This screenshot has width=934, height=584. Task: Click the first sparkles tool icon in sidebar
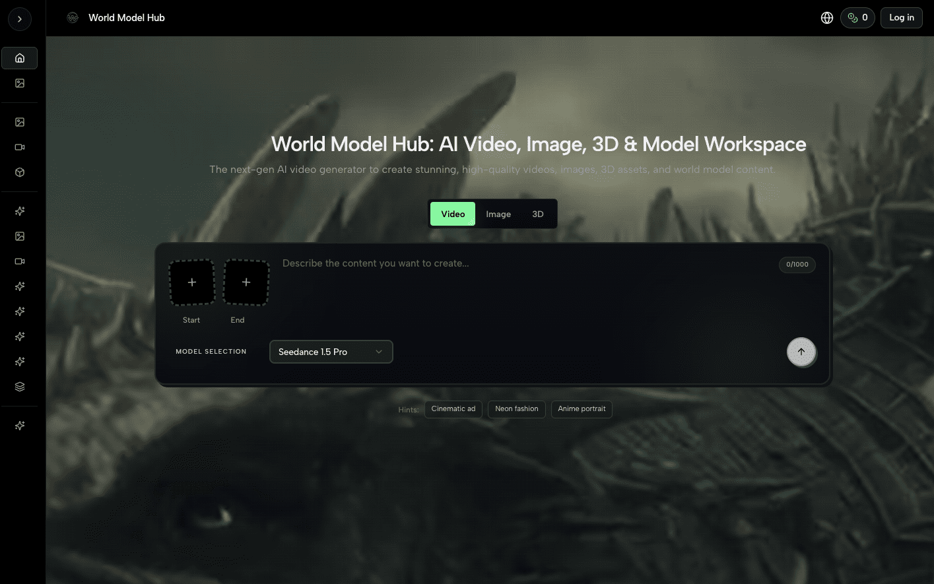[19, 211]
